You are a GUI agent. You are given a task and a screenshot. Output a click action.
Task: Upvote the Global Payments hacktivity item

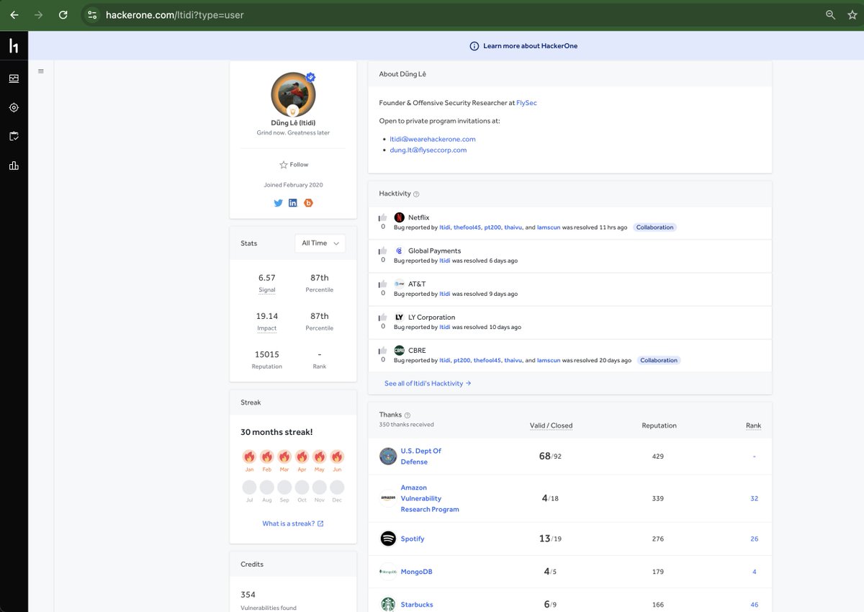coord(383,251)
